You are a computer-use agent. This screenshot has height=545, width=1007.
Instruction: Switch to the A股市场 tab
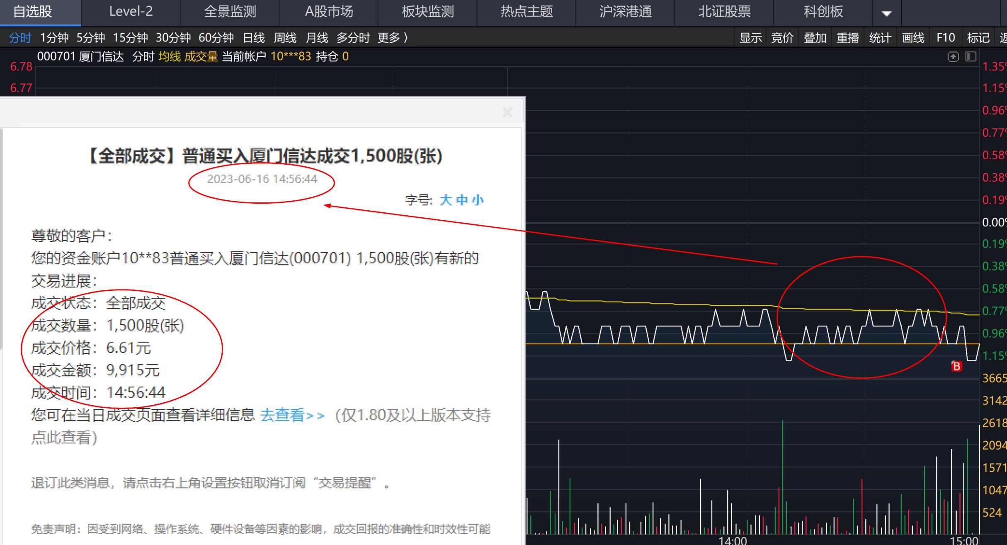coord(329,12)
